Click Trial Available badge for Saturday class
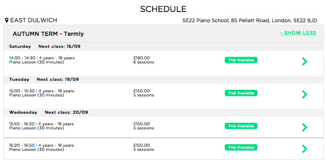Screen dimensions: 327x164 coord(241,60)
